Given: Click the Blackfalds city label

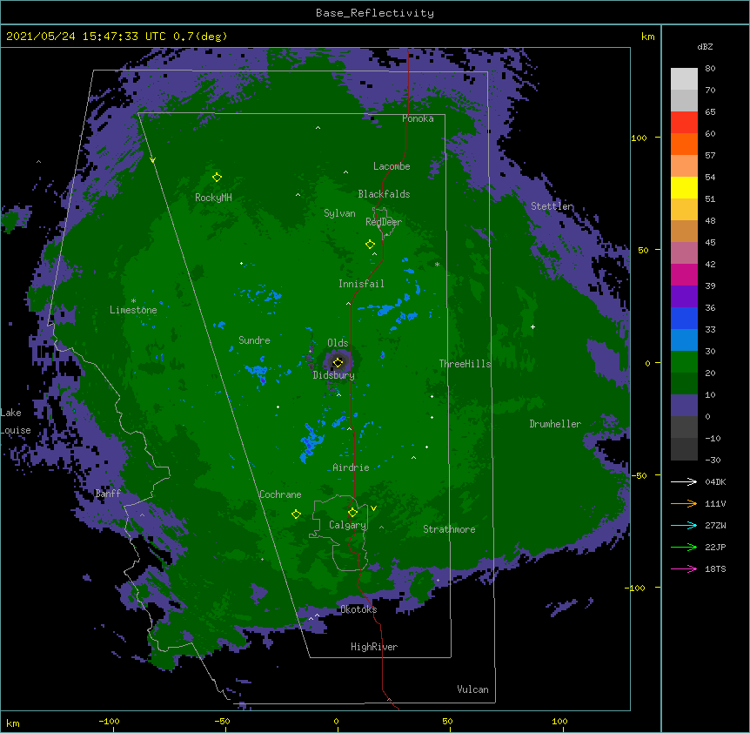Looking at the screenshot, I should pos(384,194).
